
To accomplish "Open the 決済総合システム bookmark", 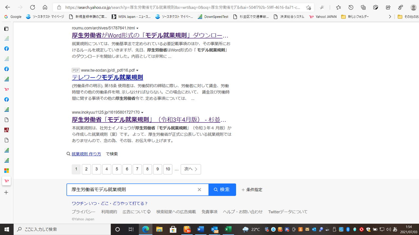I will pos(289,17).
